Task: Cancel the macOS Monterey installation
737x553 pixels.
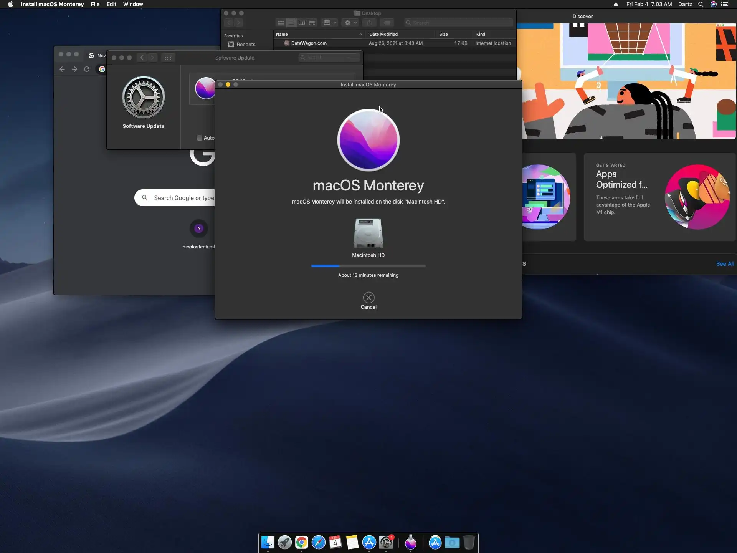Action: pos(368,298)
